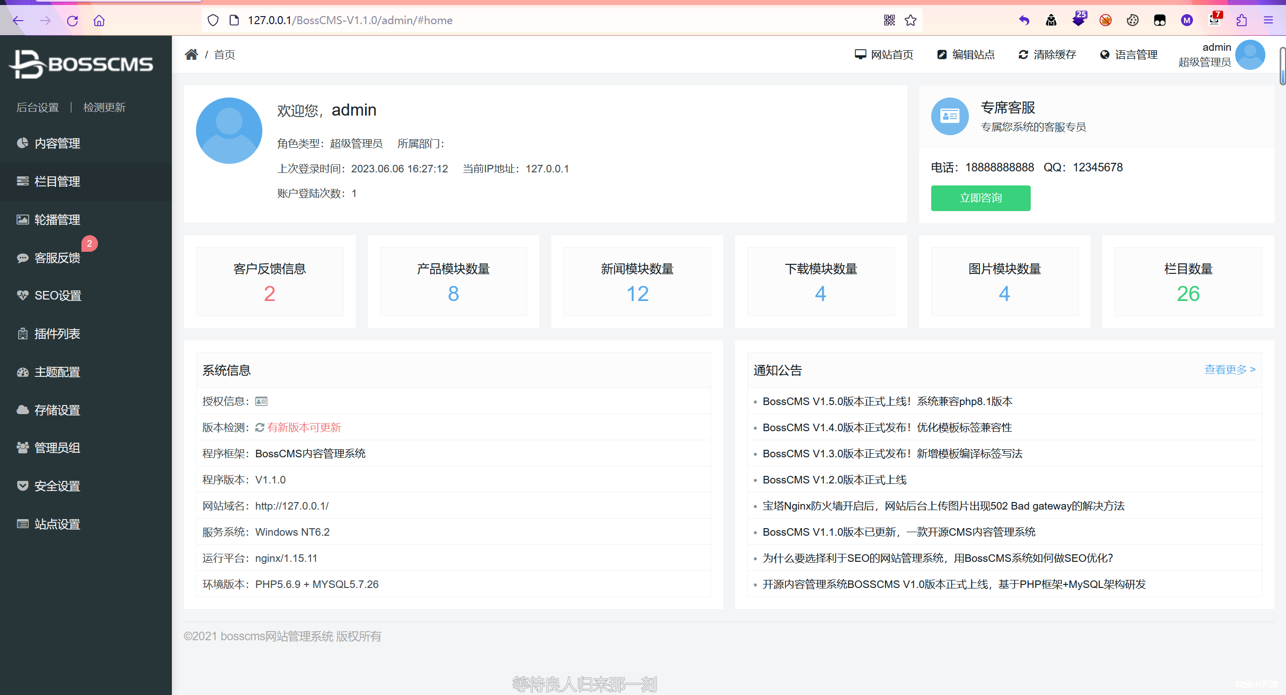Viewport: 1286px width, 695px height.
Task: Open the 存储设置 sidebar icon
Action: 23,410
